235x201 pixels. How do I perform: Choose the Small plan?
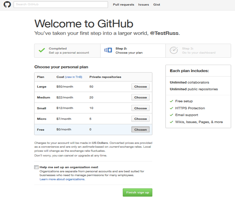click(x=140, y=108)
